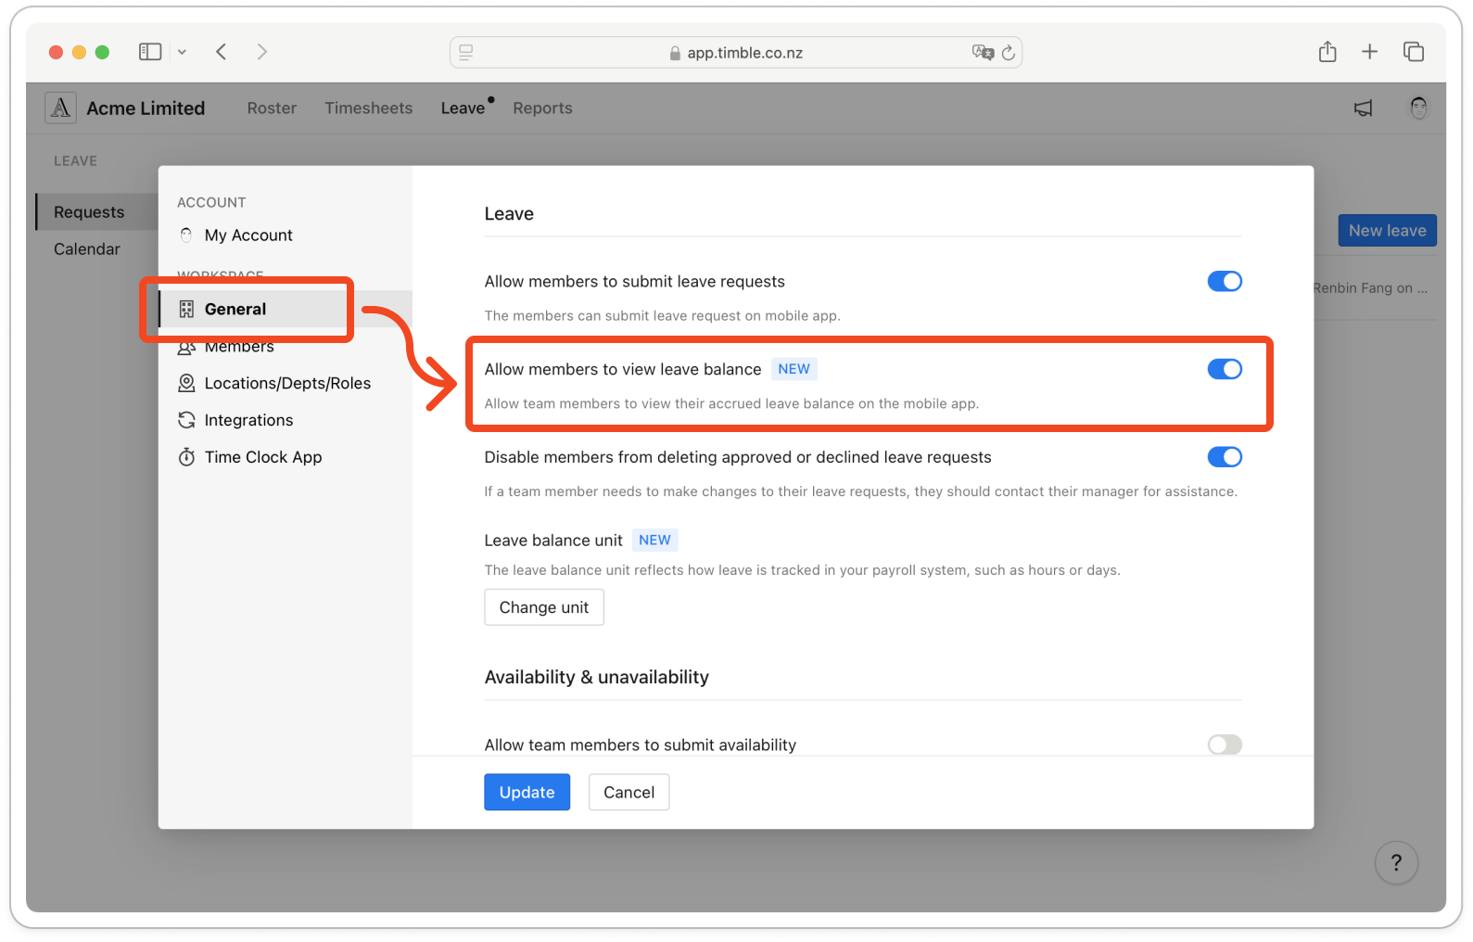The width and height of the screenshot is (1473, 942).
Task: Click the Locations/Depts/Roles pin icon
Action: 186,383
